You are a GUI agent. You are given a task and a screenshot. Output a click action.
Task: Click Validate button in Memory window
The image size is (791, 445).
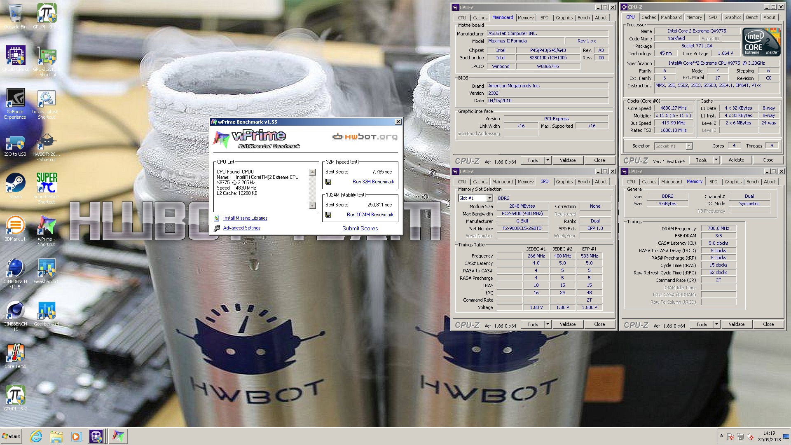pyautogui.click(x=737, y=324)
